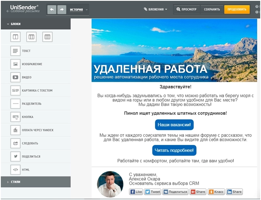Viewport: 261px width, 200px height.
Task: Click the 'Алексей Окара' signature text
Action: [x=145, y=179]
